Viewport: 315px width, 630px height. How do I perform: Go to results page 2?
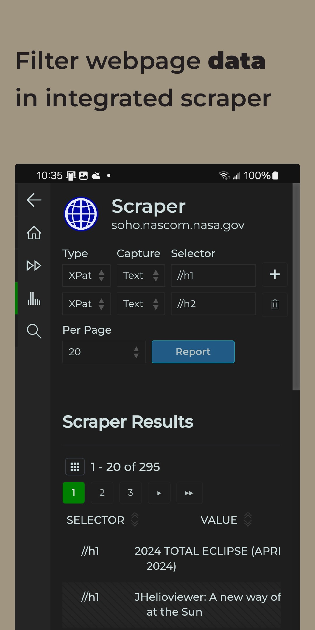pos(102,493)
